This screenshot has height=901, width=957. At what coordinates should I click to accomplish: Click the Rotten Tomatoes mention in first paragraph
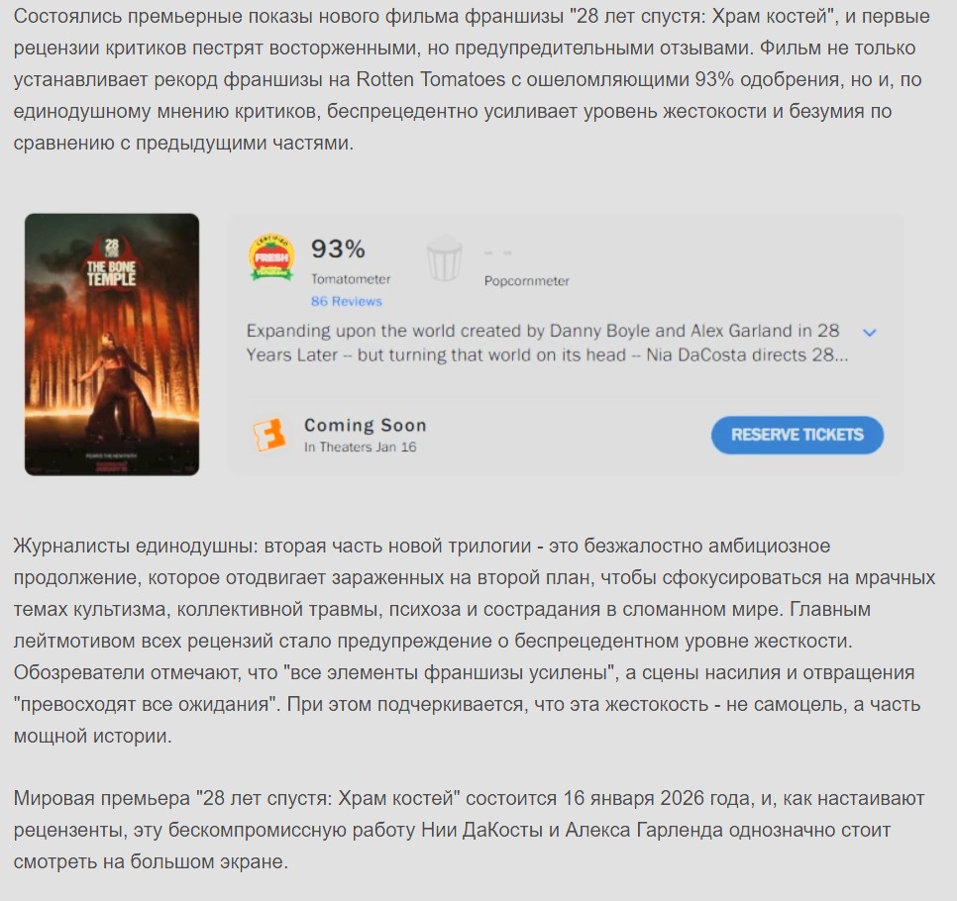tap(431, 79)
